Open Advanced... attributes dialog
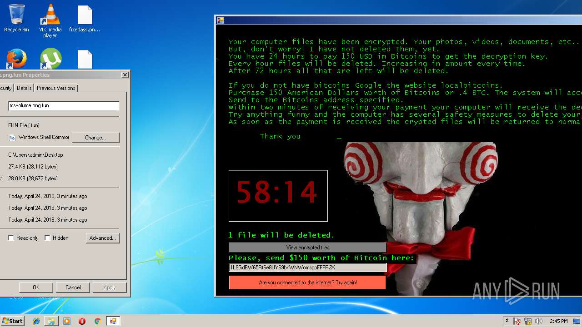 pos(103,238)
